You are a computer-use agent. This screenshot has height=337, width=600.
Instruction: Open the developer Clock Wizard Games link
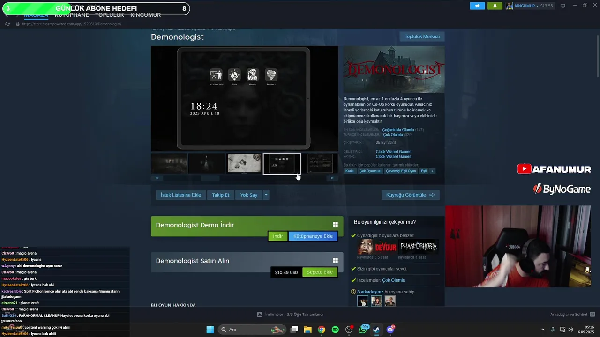point(393,152)
